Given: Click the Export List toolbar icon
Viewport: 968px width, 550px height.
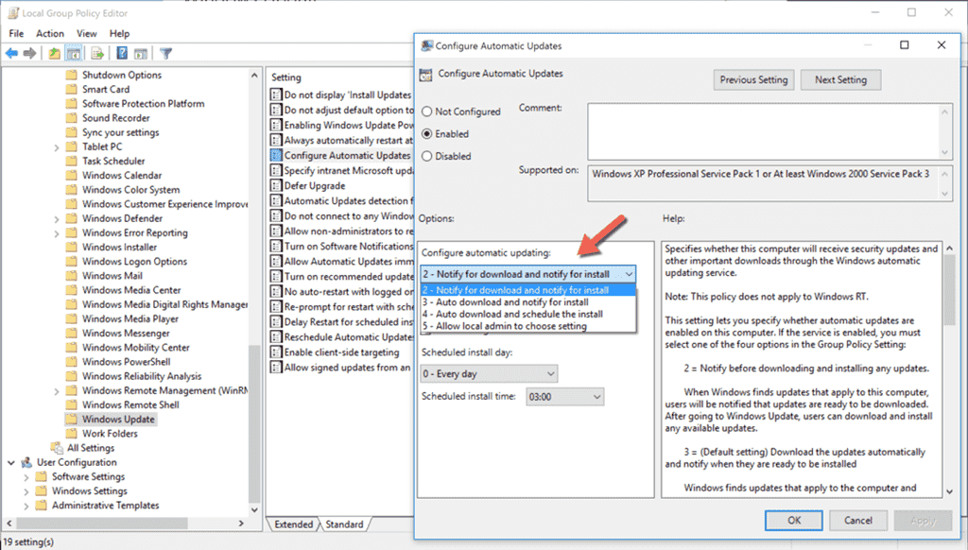Looking at the screenshot, I should click(x=95, y=53).
